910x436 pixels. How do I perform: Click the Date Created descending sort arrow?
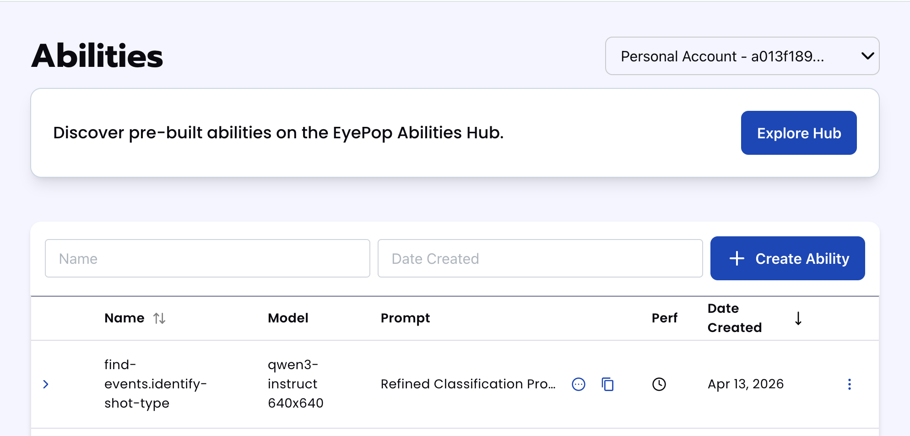[798, 318]
